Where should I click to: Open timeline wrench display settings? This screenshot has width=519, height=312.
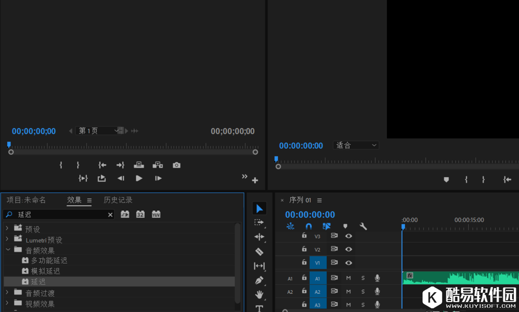[x=363, y=226]
